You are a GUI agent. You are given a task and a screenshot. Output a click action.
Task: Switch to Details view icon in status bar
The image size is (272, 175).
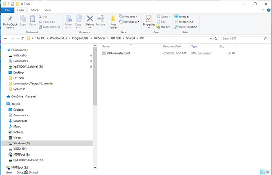tap(262, 172)
